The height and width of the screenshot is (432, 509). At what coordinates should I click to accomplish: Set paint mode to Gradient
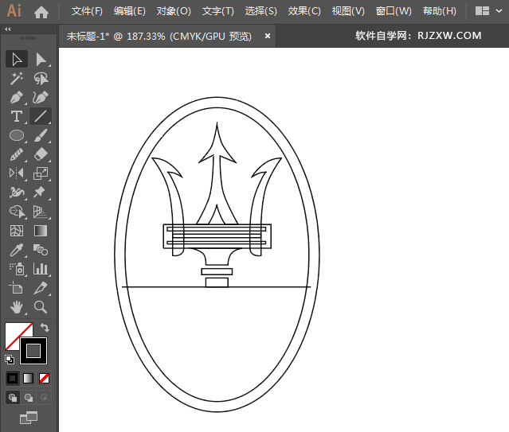(28, 378)
